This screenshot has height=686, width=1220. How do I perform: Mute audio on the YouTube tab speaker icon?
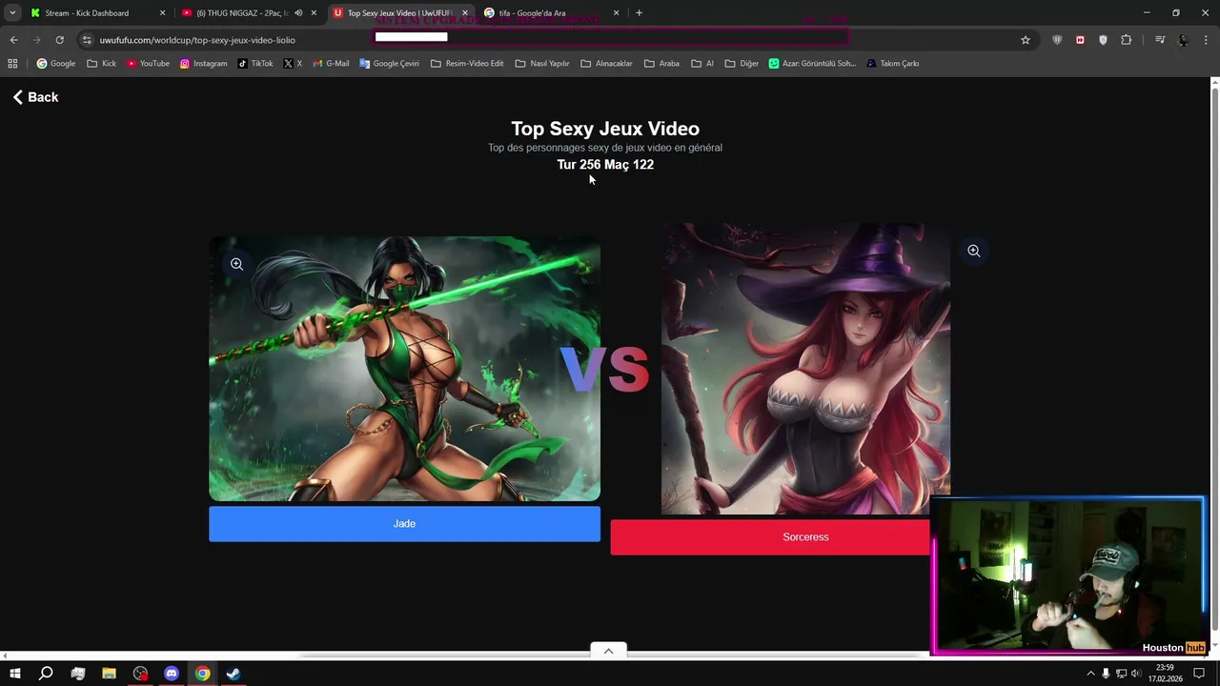tap(298, 13)
